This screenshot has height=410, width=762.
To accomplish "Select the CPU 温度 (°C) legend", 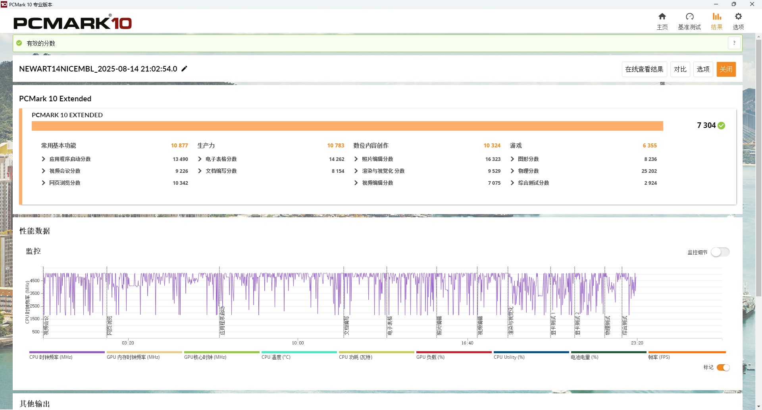I will (299, 355).
